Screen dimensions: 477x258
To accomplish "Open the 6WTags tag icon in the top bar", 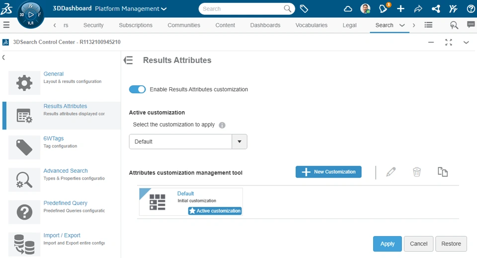I will click(304, 9).
